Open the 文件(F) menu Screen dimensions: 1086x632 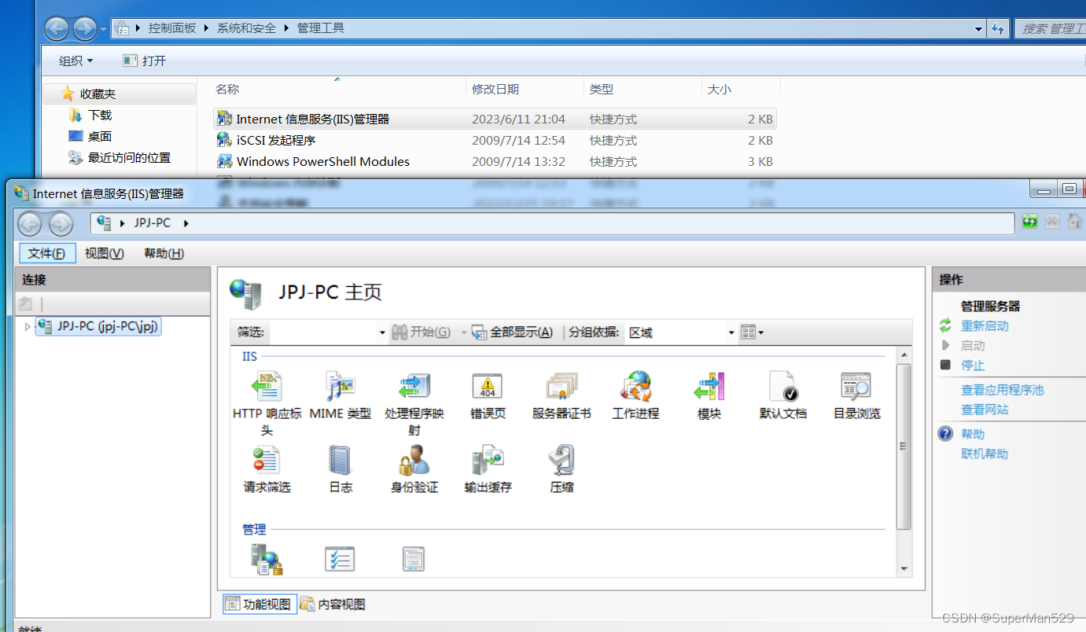(47, 253)
